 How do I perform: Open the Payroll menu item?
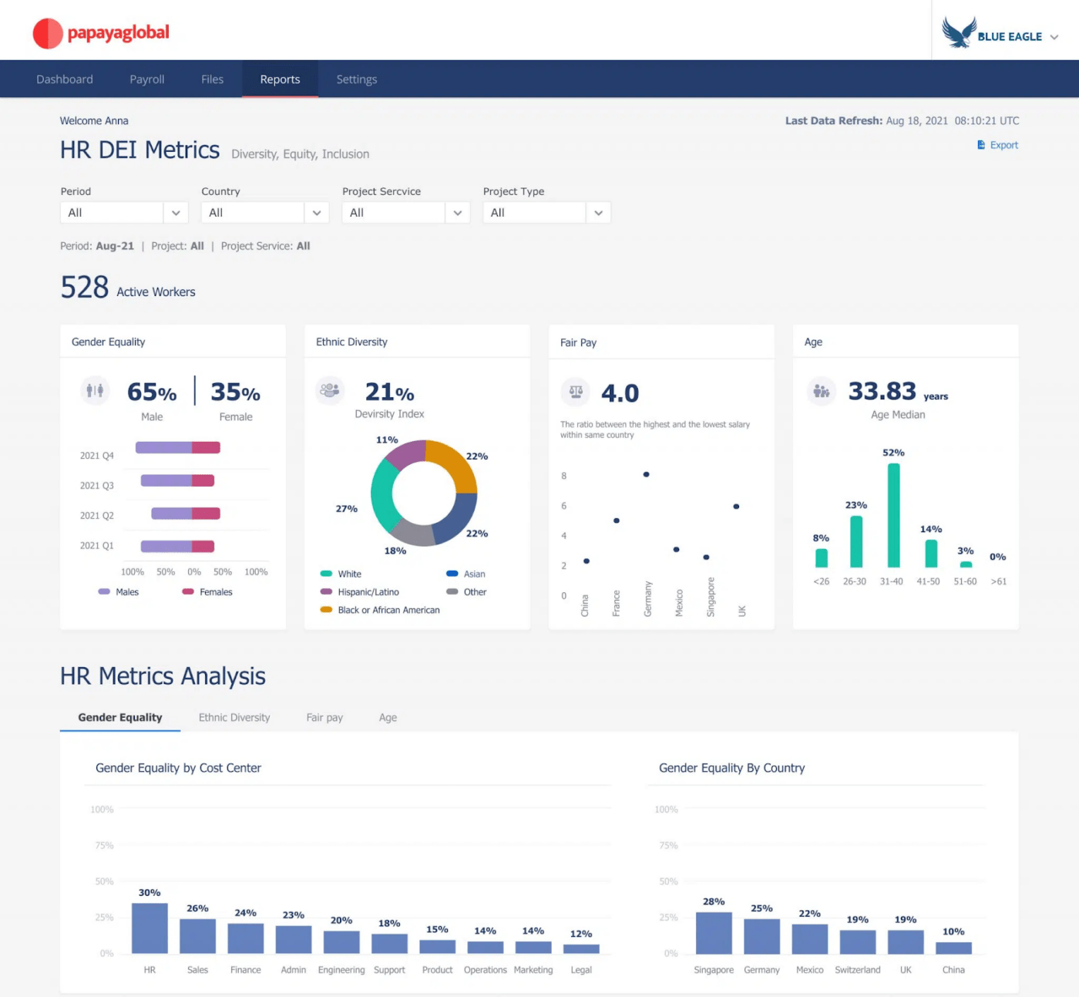pyautogui.click(x=147, y=79)
